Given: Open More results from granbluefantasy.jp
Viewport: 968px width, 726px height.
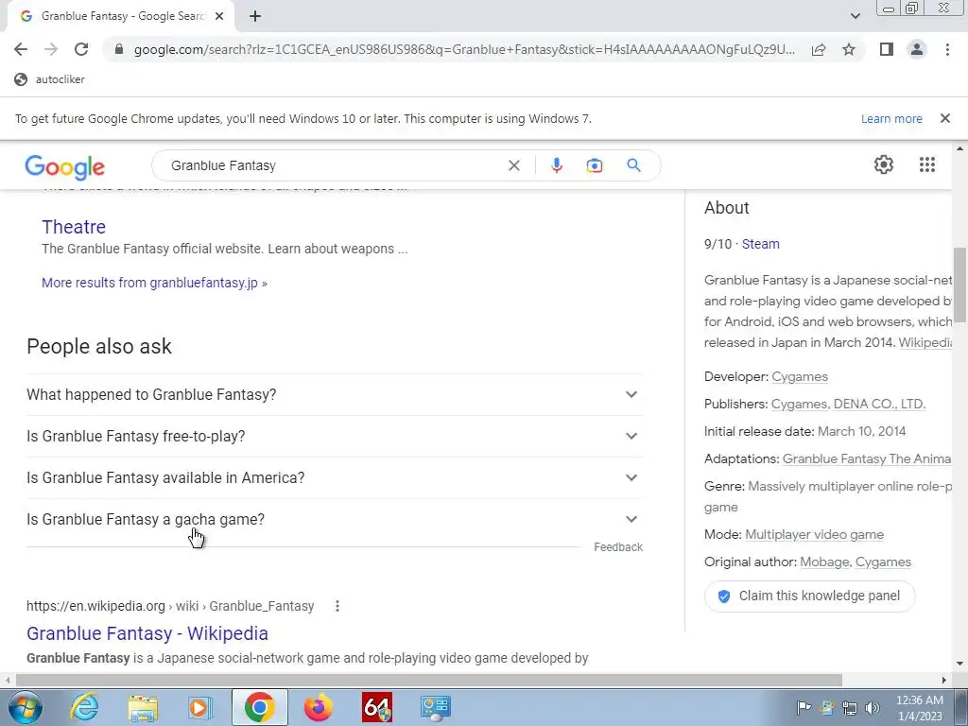Looking at the screenshot, I should click(x=154, y=283).
